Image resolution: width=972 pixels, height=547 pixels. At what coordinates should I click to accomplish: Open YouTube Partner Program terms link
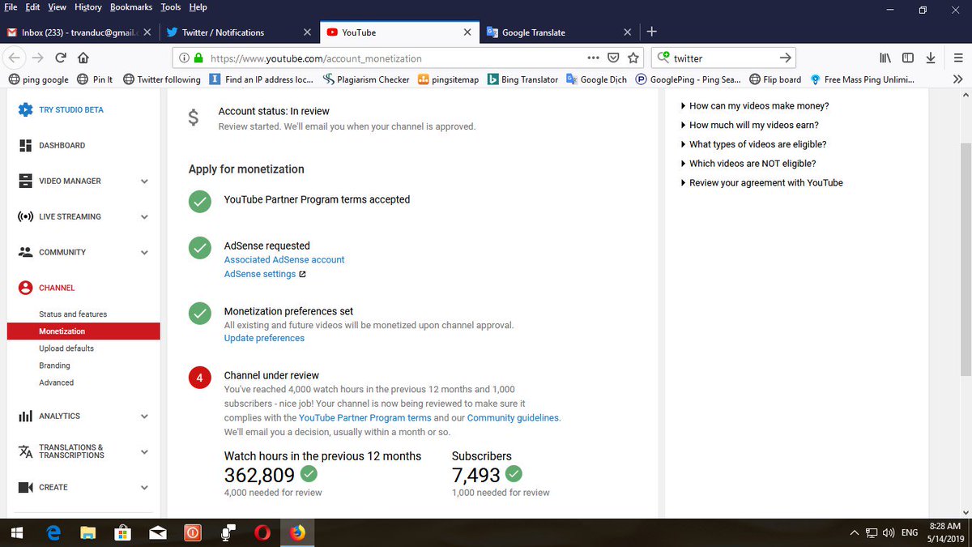(x=364, y=418)
